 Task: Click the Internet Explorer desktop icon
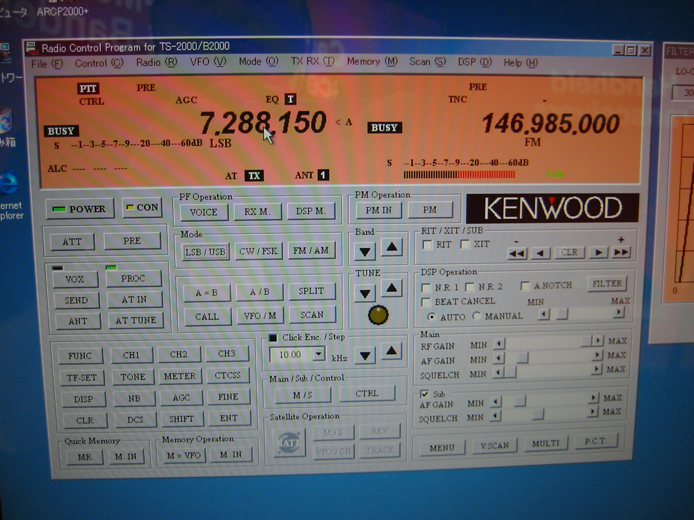coord(9,184)
